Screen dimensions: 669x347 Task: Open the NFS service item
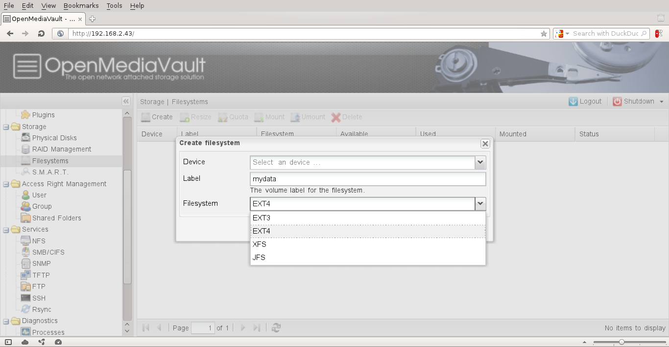coord(39,241)
